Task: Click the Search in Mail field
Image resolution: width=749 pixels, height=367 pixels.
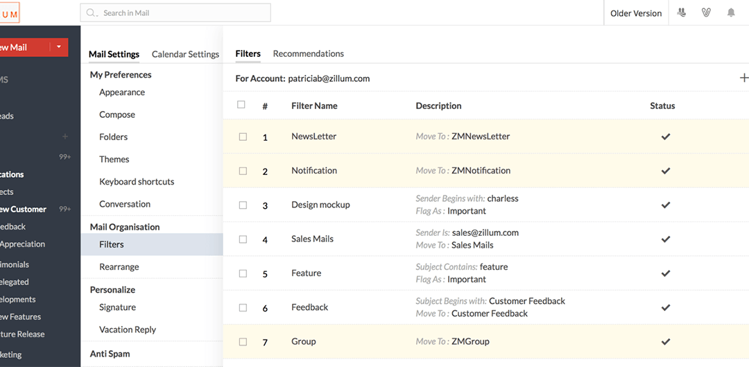Action: [x=180, y=12]
